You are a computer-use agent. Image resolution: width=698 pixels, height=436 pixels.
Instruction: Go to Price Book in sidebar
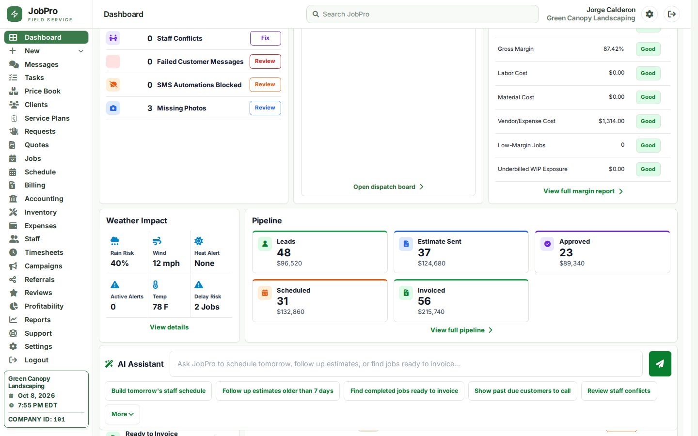coord(46,91)
